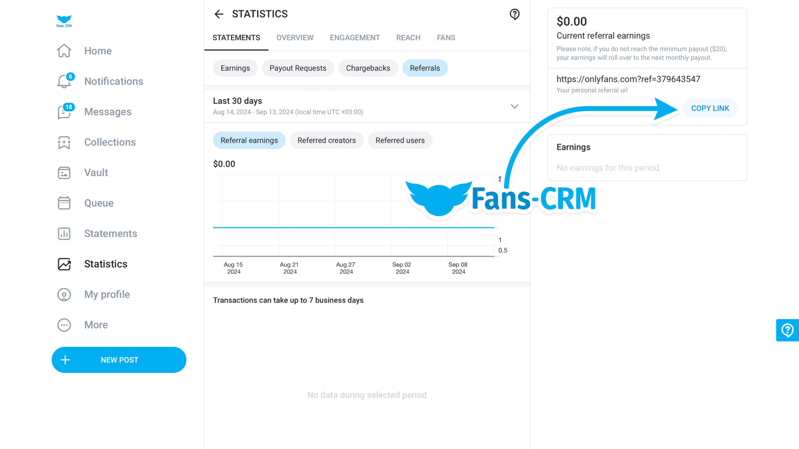Open the Statistics graph icon
The image size is (799, 449).
[64, 264]
